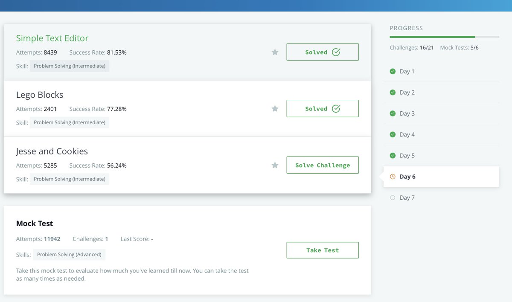Open the Solved Simple Text Editor challenge

[x=323, y=52]
